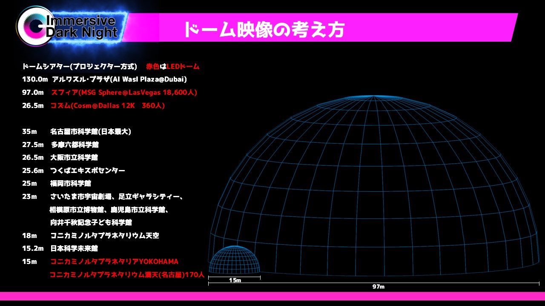Select the red 赤色はLEDドーム legend text
This screenshot has width=545, height=306.
(x=172, y=67)
